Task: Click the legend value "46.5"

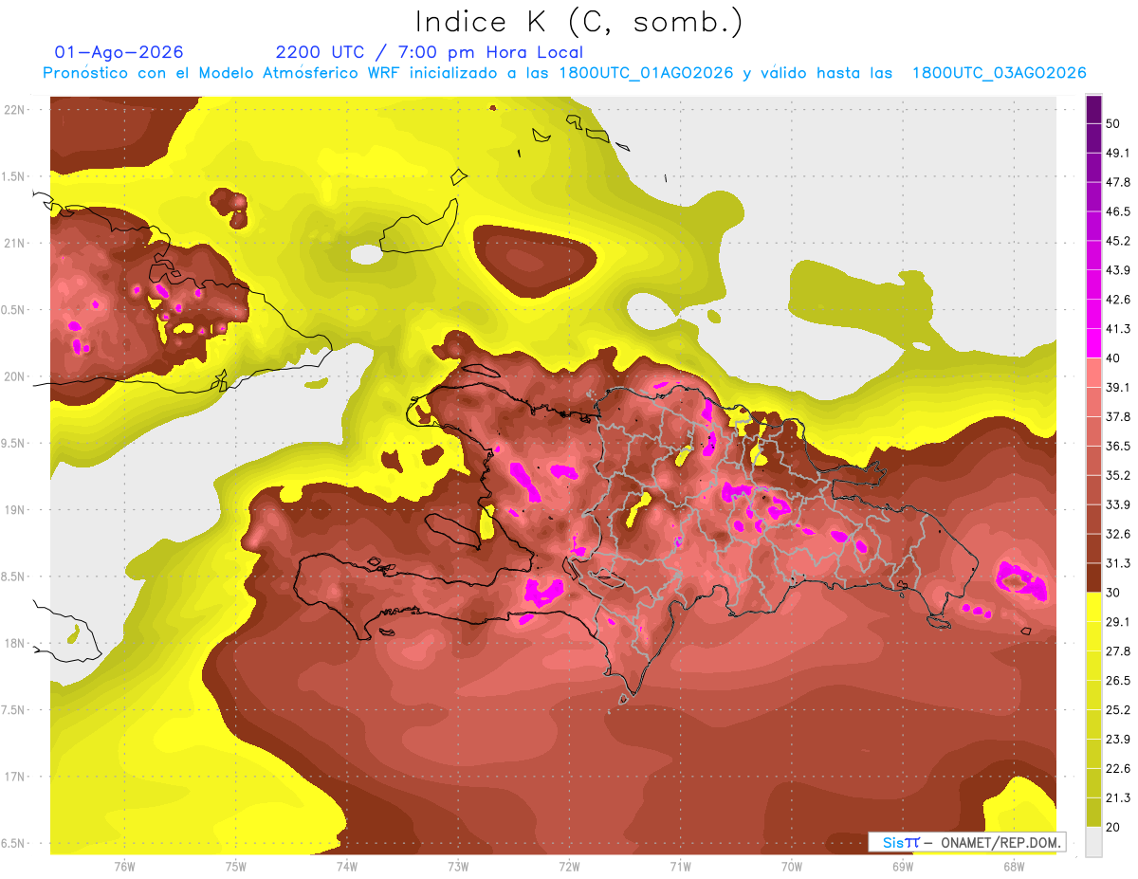Action: [x=1117, y=211]
